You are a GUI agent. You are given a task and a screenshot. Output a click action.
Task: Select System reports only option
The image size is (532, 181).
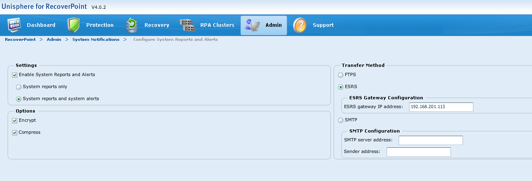[18, 87]
